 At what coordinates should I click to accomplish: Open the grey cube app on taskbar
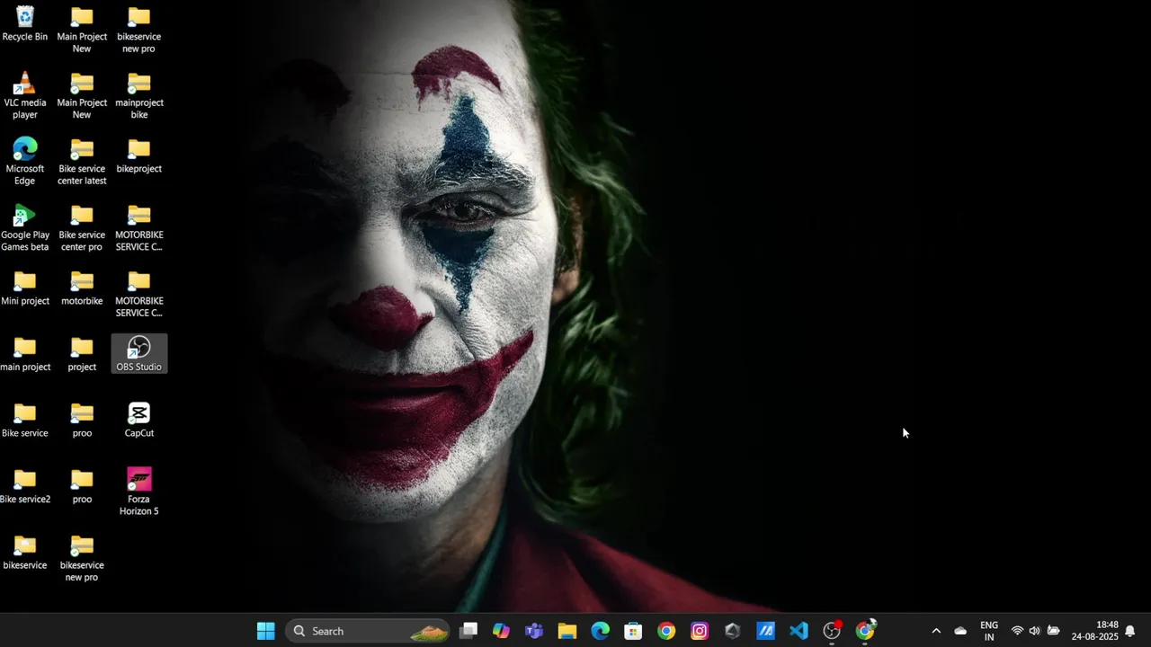click(x=733, y=631)
